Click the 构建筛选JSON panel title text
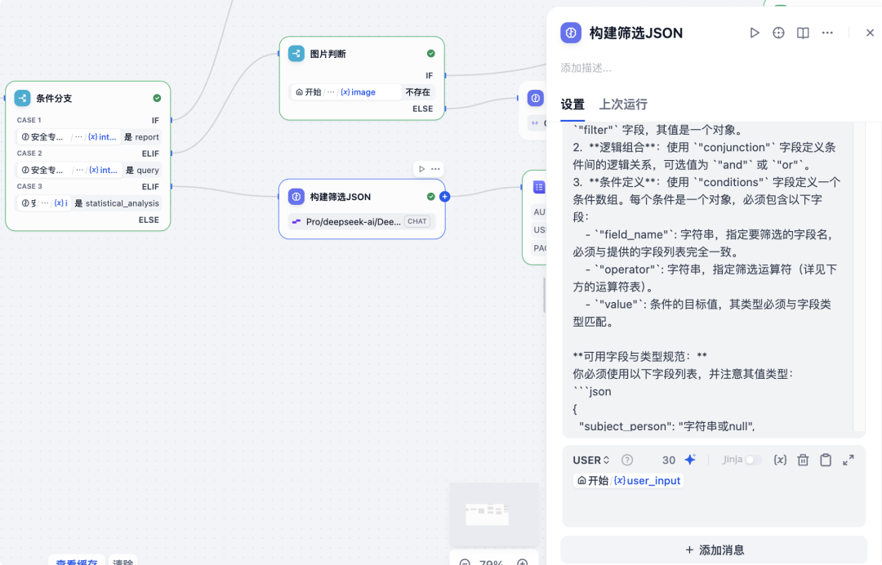This screenshot has width=882, height=565. [635, 33]
